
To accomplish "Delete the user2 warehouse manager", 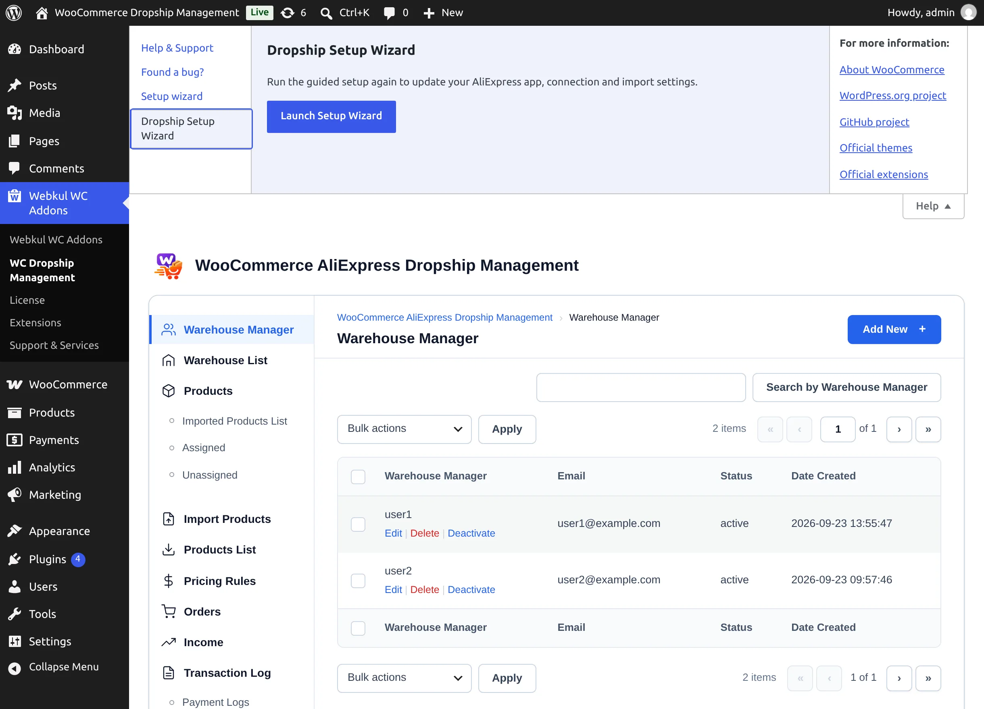I will [425, 589].
